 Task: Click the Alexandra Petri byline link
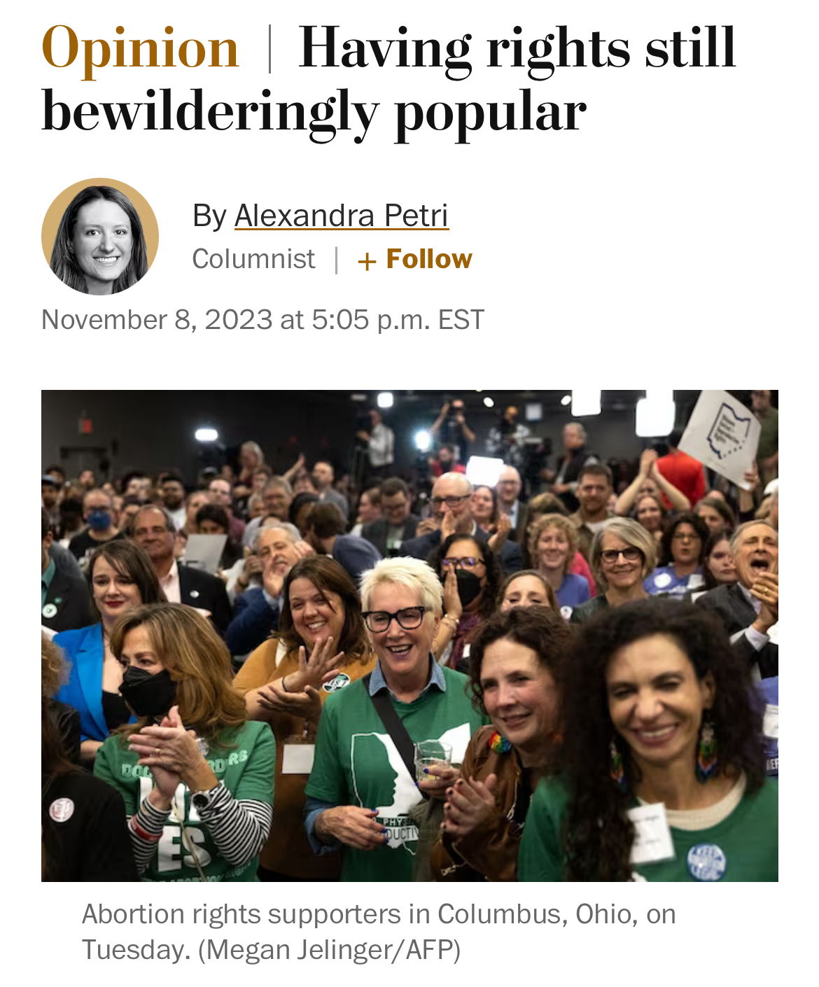(341, 216)
